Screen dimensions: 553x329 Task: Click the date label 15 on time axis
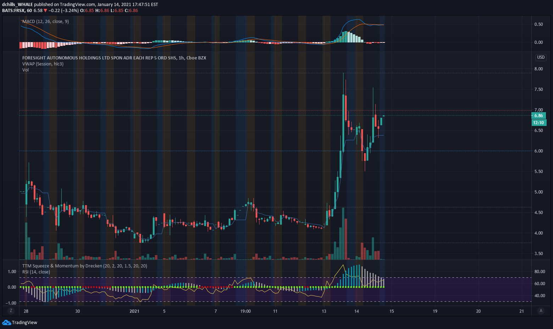[392, 311]
